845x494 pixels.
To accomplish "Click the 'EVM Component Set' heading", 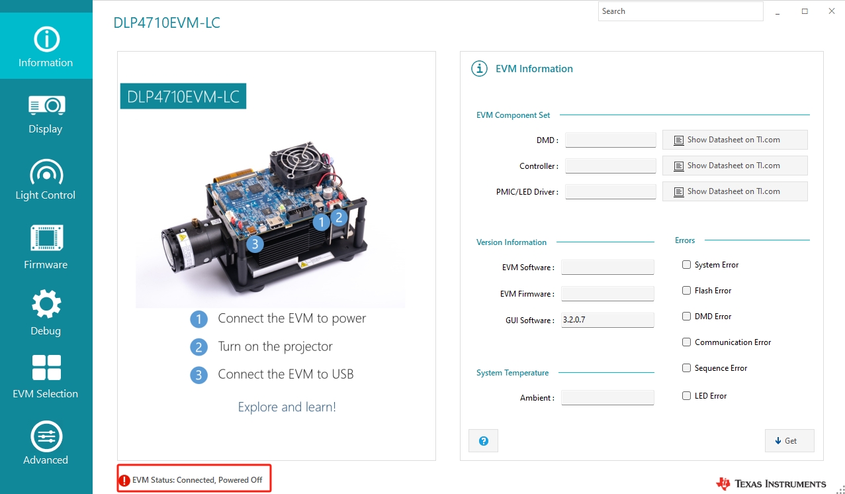I will pos(513,115).
